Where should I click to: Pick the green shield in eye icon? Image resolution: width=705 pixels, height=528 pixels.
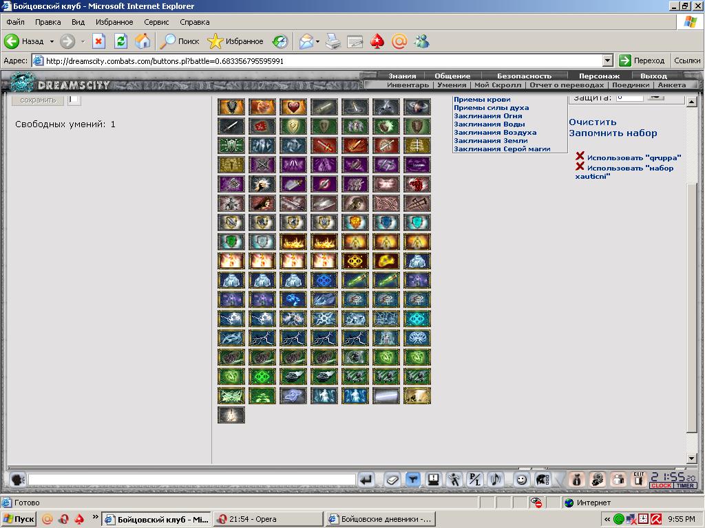point(231,242)
